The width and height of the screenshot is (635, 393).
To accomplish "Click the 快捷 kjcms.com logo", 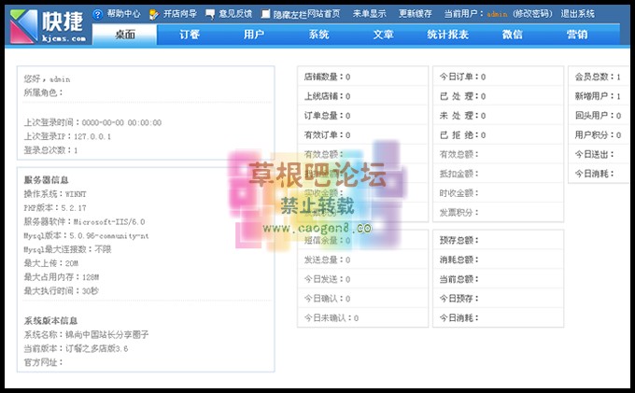I will 49,26.
